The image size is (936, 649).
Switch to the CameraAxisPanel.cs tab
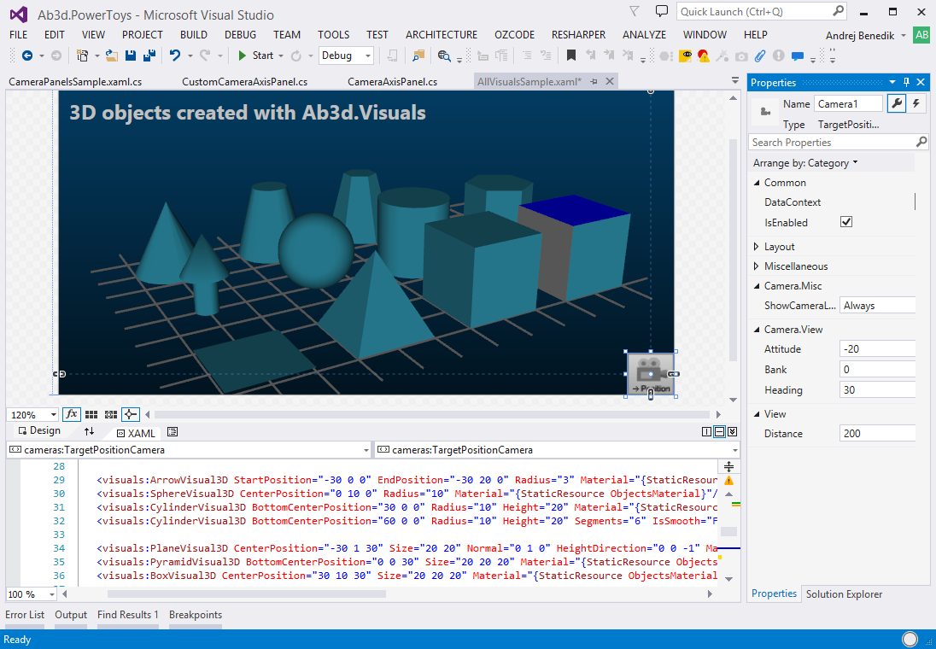[392, 82]
